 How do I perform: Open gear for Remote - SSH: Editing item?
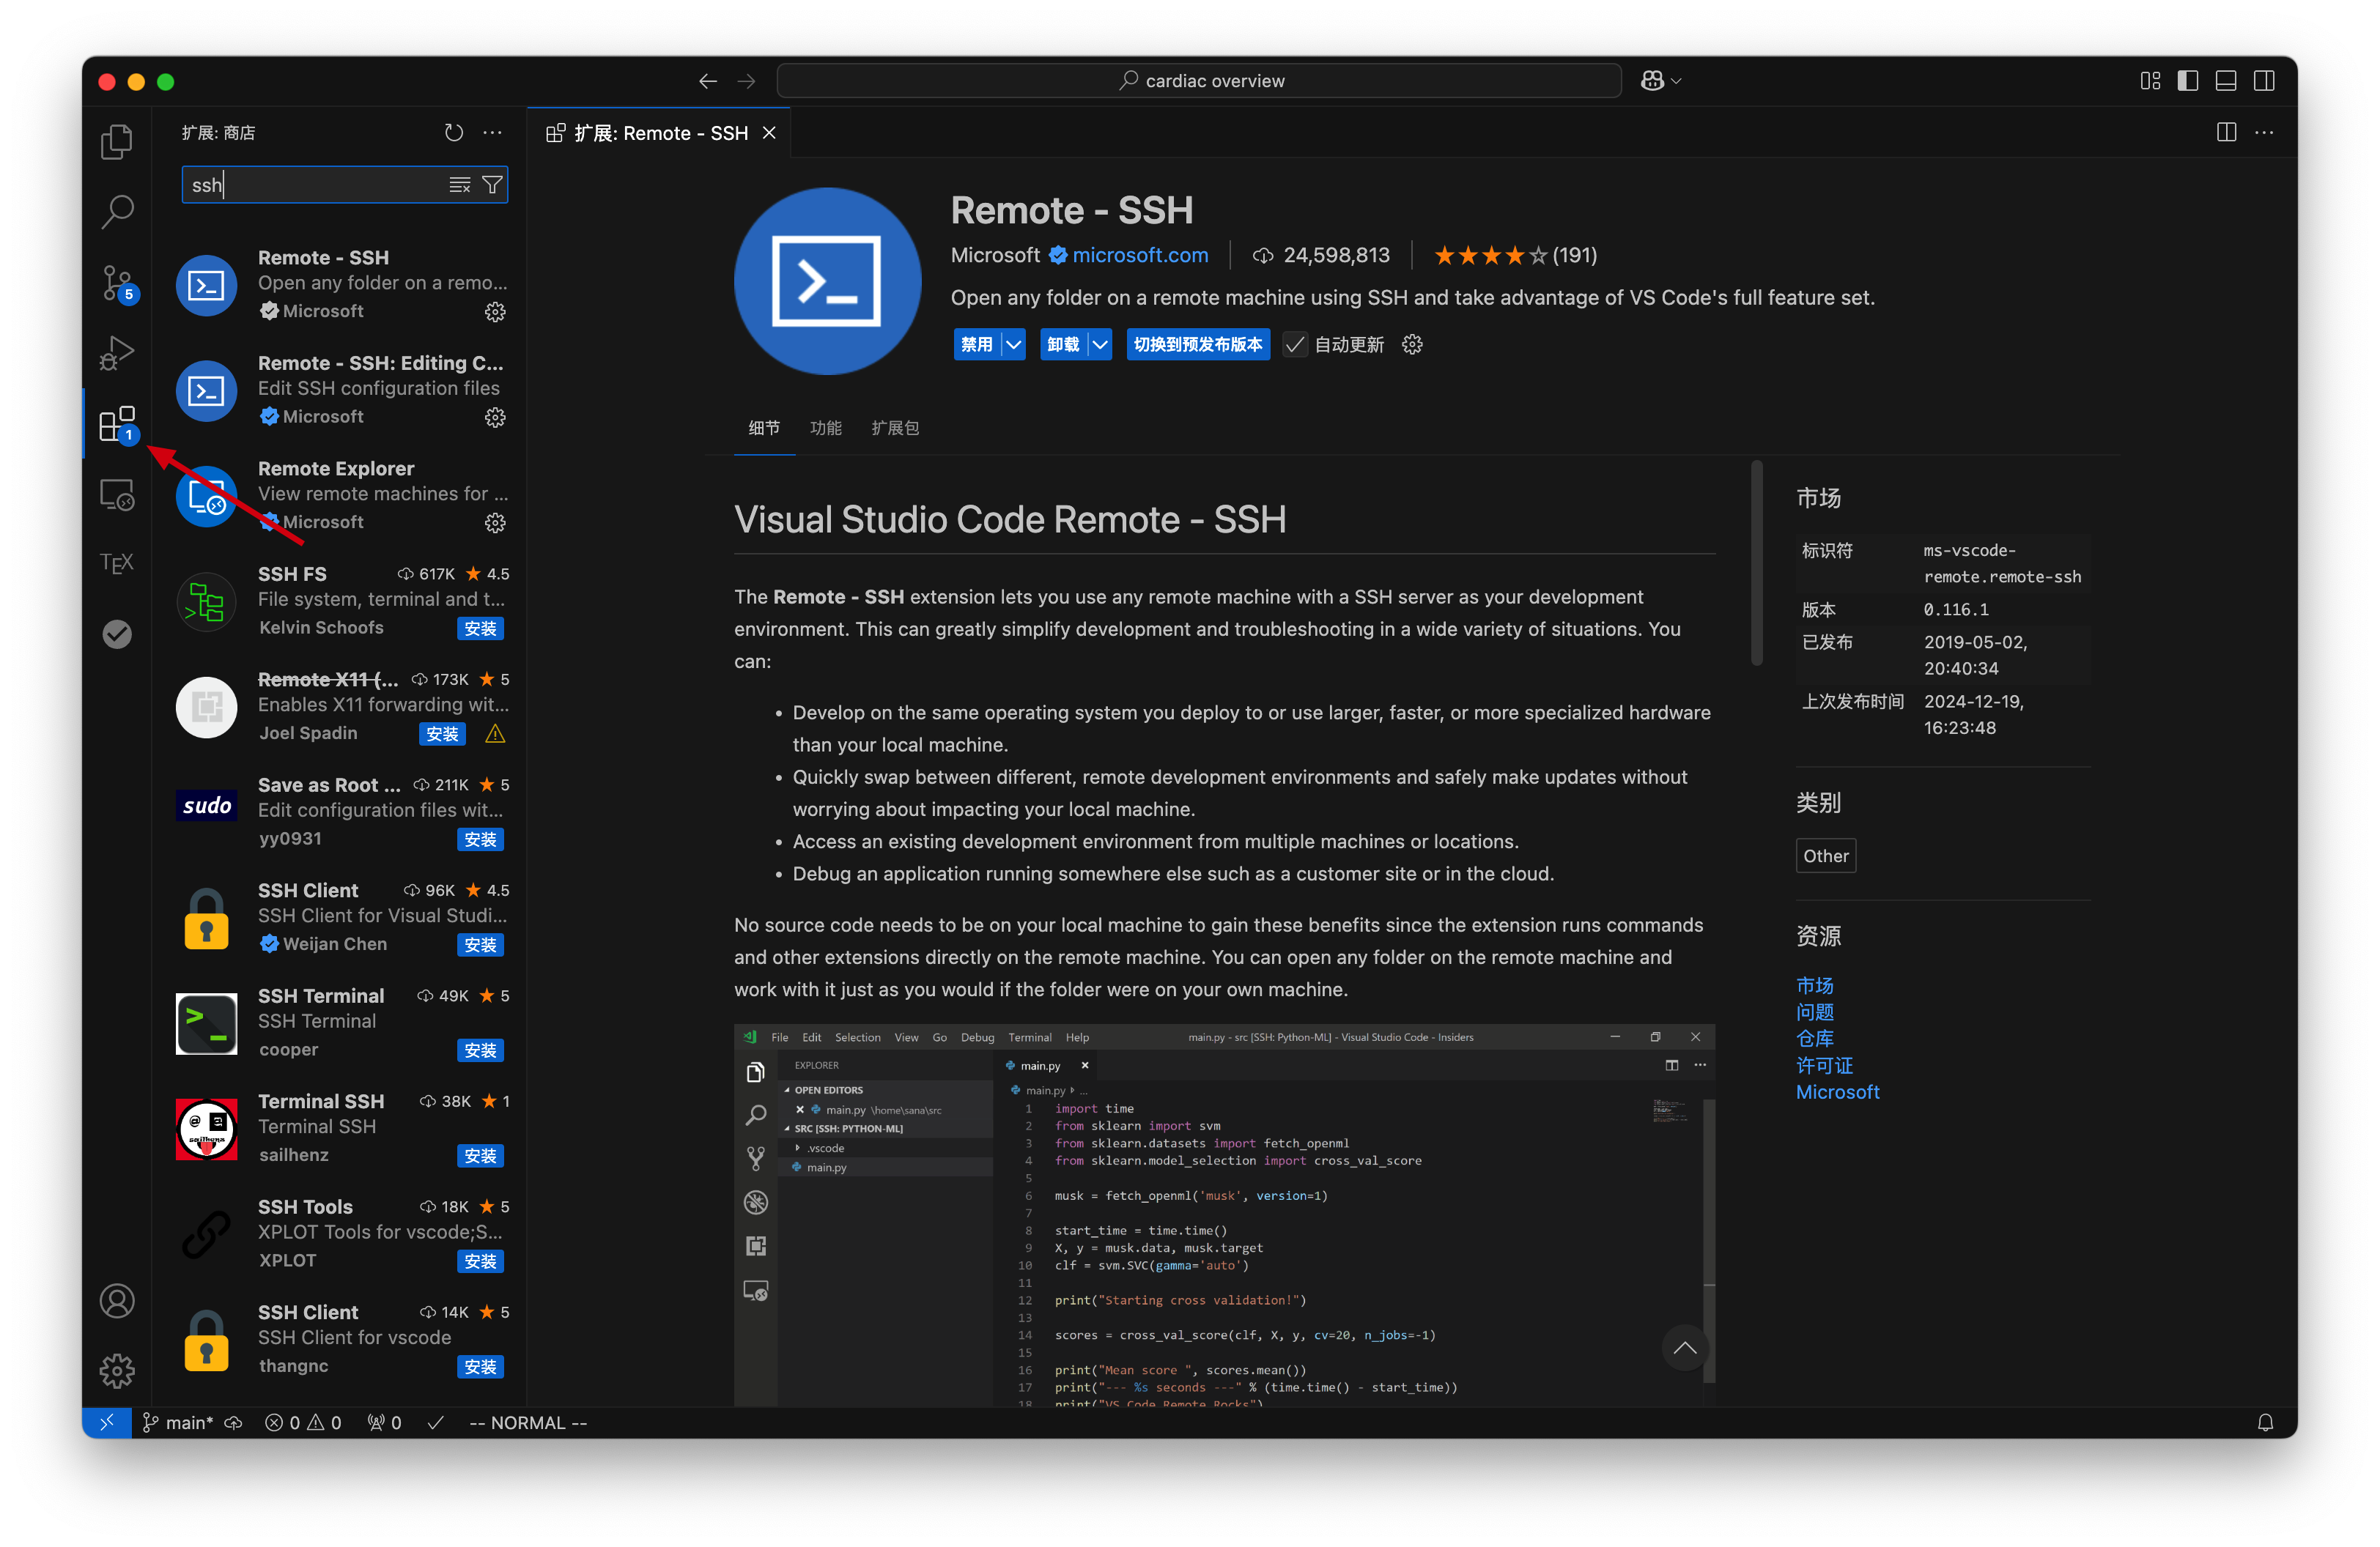click(x=495, y=417)
